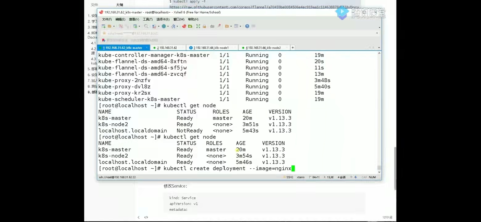Expand the session properties dropdown arrow

(x=139, y=26)
